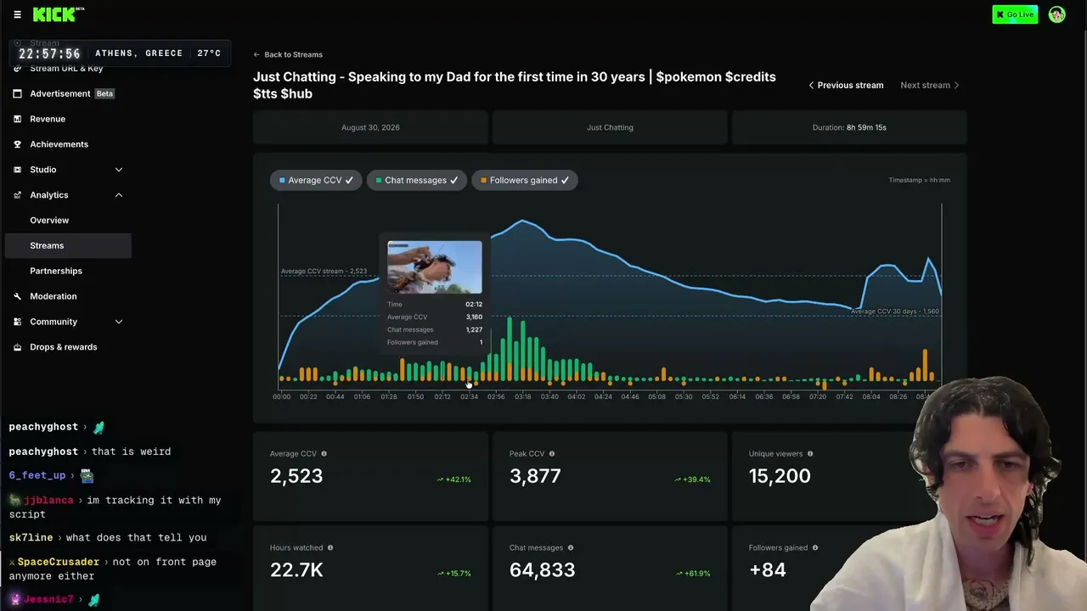Click the Average CCV value 2,523

coord(296,476)
